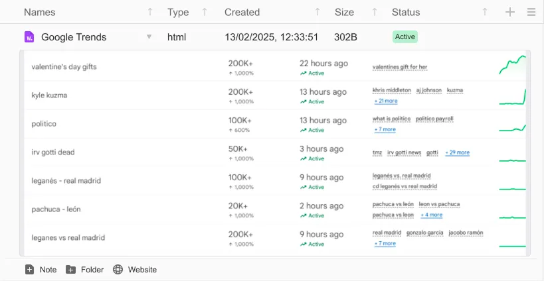The height and width of the screenshot is (281, 544).
Task: Click the Status column header
Action: pos(406,12)
